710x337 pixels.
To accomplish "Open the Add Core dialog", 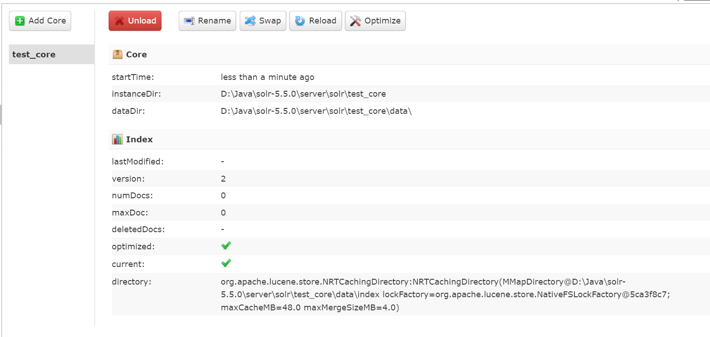I will point(40,21).
